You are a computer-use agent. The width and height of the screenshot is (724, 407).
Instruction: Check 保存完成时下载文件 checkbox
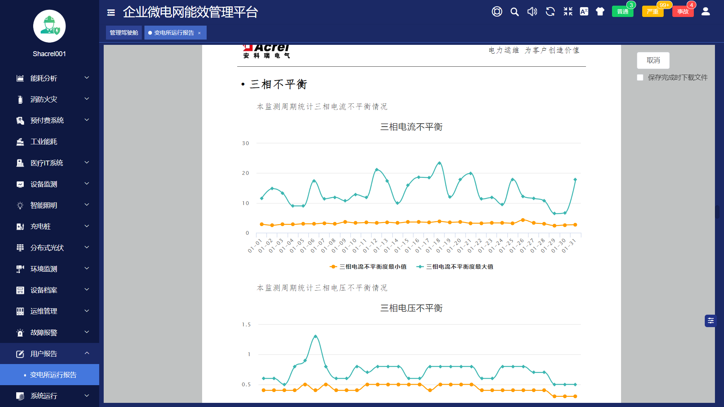640,78
